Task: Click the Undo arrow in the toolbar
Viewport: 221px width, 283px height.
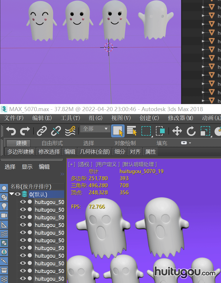Action: [11, 131]
